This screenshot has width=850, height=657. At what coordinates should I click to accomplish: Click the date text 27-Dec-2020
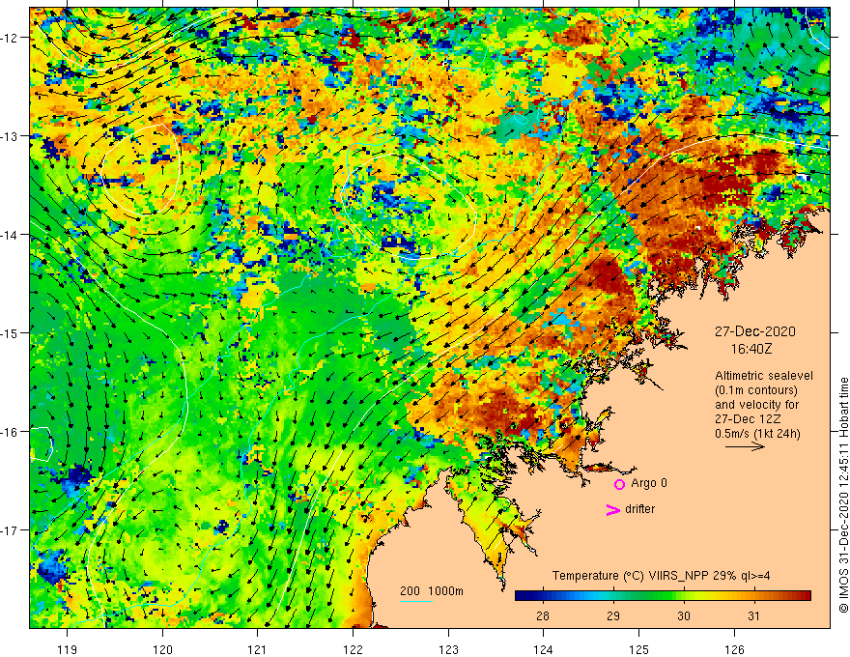[x=754, y=331]
